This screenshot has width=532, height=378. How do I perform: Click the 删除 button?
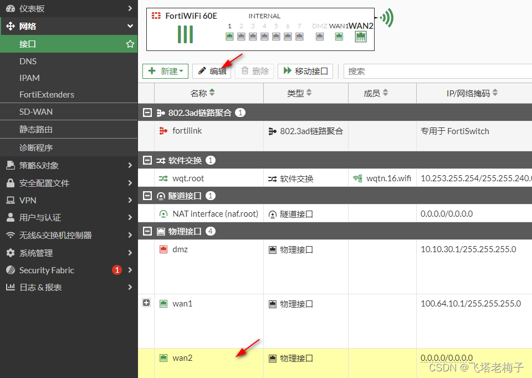pos(254,71)
